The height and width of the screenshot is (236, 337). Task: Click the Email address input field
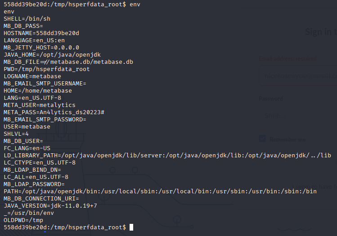tap(298, 76)
